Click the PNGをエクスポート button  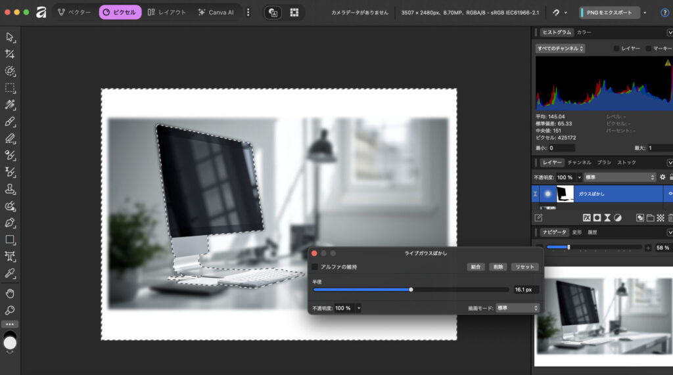point(609,12)
